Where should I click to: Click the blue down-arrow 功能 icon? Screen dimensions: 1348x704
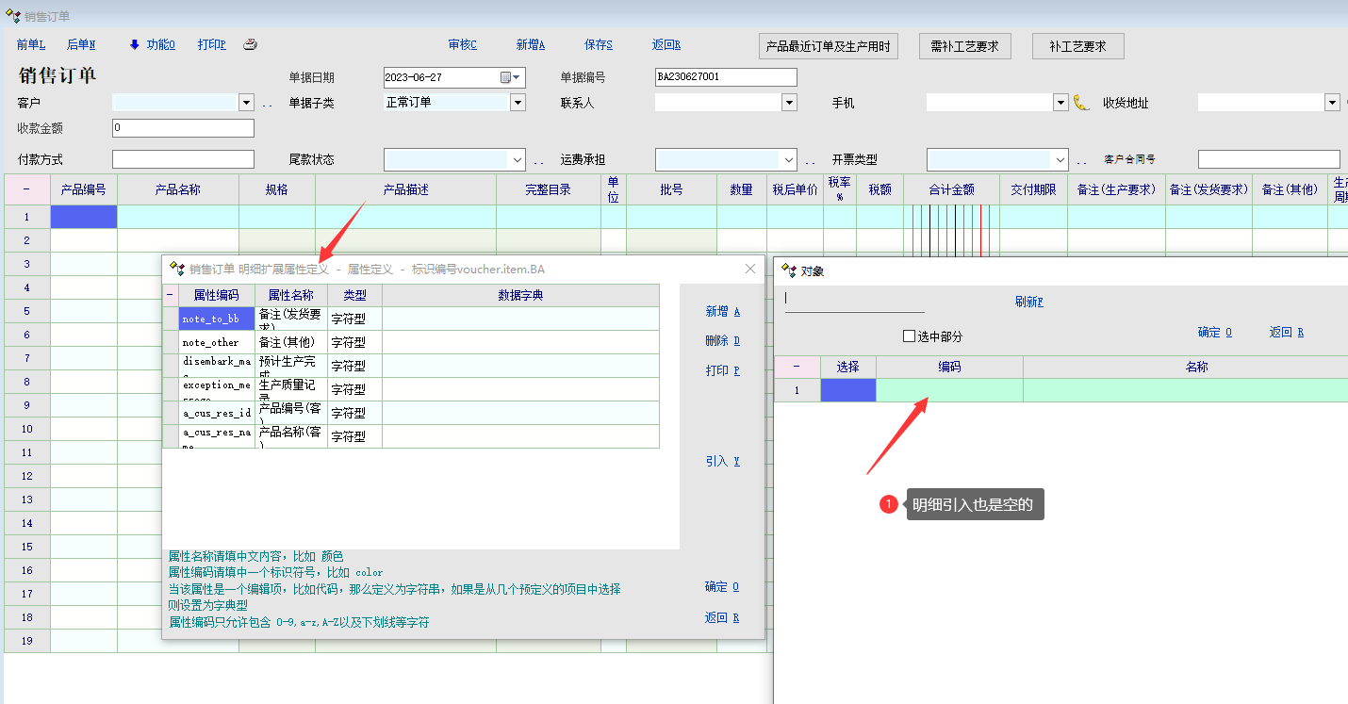point(134,44)
